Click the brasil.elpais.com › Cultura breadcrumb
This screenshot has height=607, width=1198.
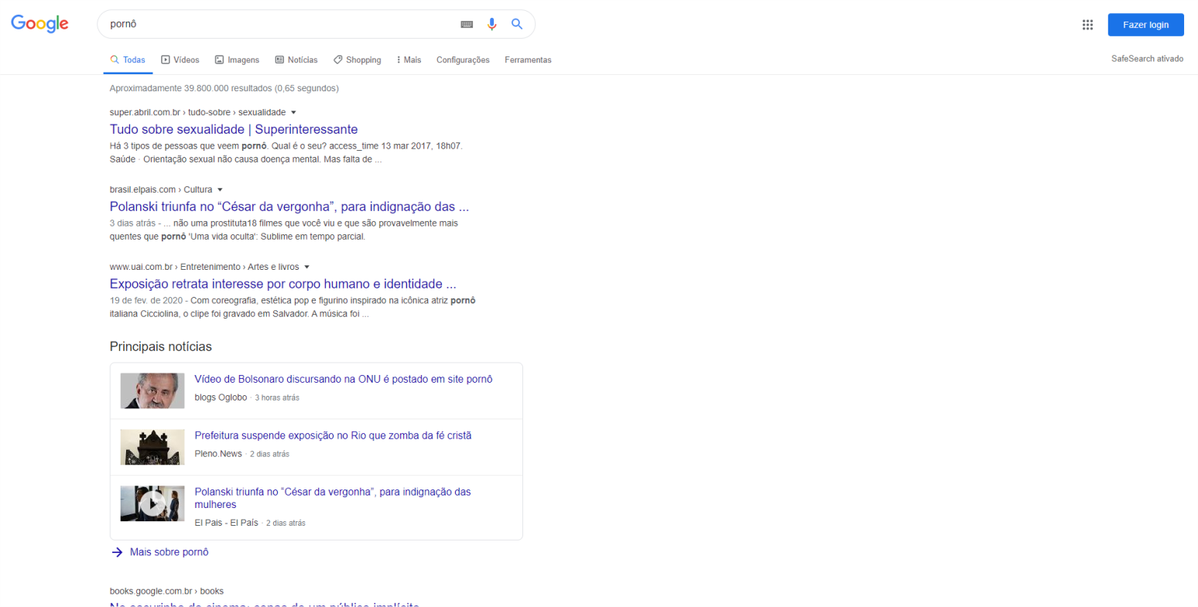(161, 189)
